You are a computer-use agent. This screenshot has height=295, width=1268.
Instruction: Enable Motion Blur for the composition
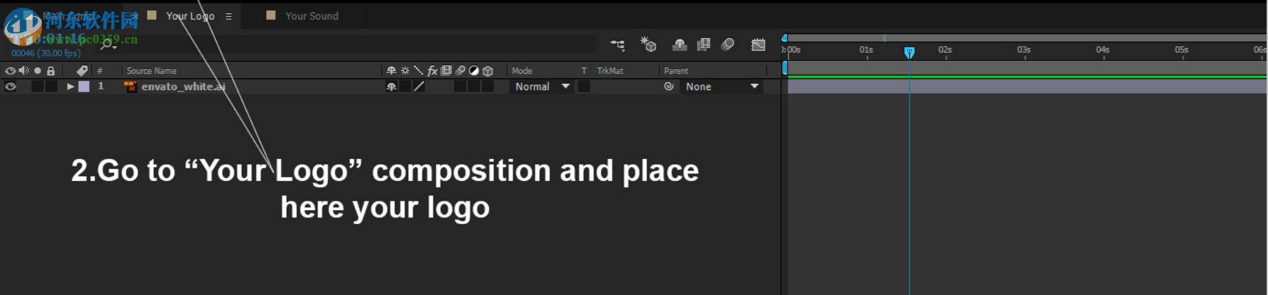728,45
